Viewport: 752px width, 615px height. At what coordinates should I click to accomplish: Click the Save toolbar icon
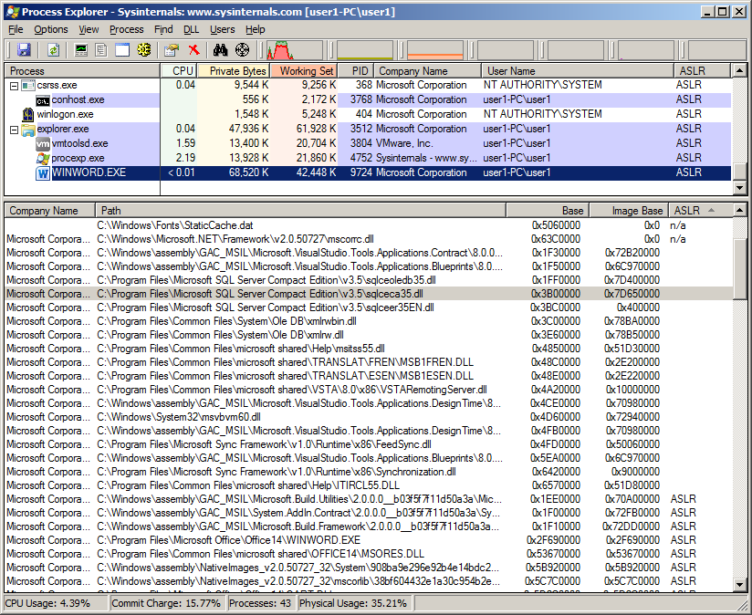pyautogui.click(x=24, y=50)
